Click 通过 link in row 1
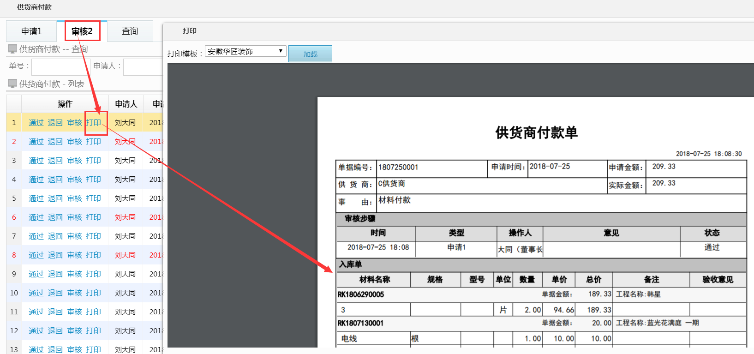The height and width of the screenshot is (354, 754). (x=36, y=123)
